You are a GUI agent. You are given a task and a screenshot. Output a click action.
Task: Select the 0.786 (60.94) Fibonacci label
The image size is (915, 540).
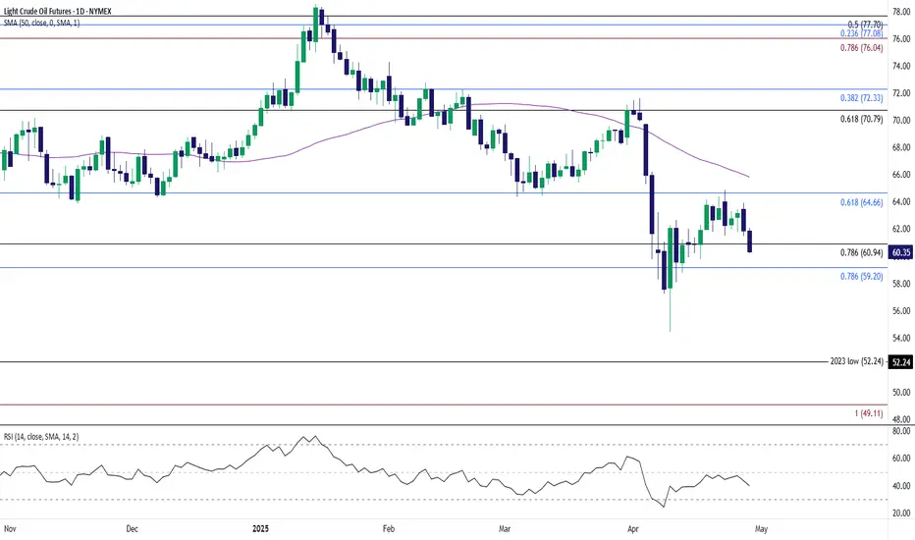click(861, 252)
